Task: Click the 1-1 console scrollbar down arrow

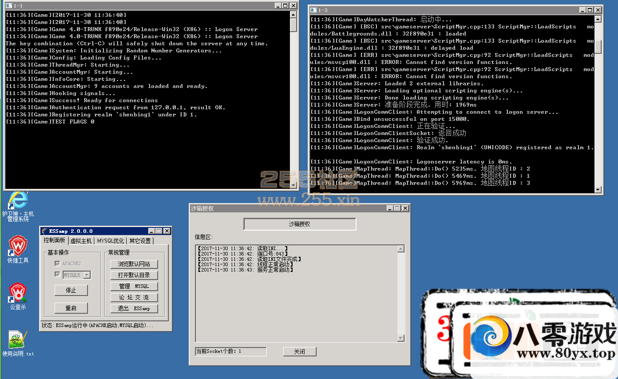Action: [x=293, y=185]
